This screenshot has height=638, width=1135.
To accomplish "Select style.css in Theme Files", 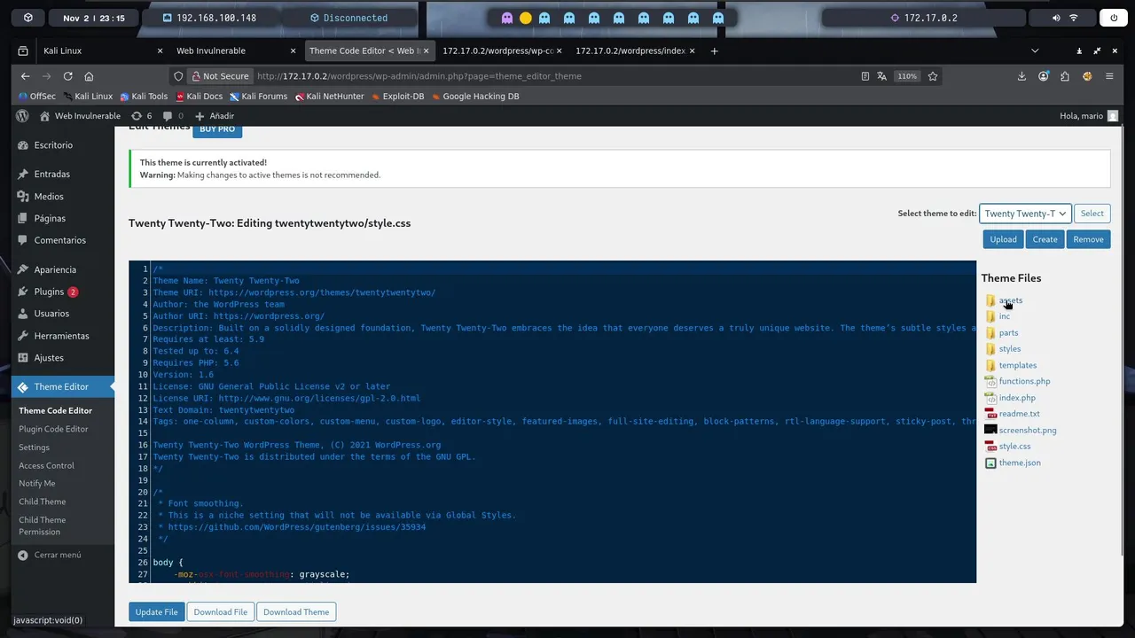I will 1014,447.
